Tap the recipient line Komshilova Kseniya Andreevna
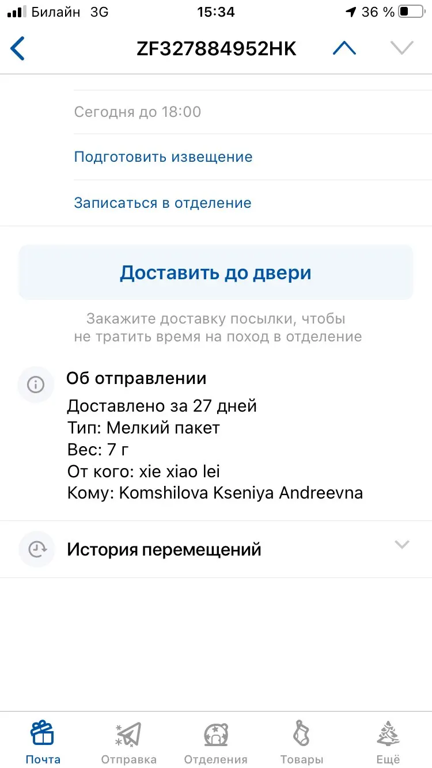432x768 pixels. 214,493
